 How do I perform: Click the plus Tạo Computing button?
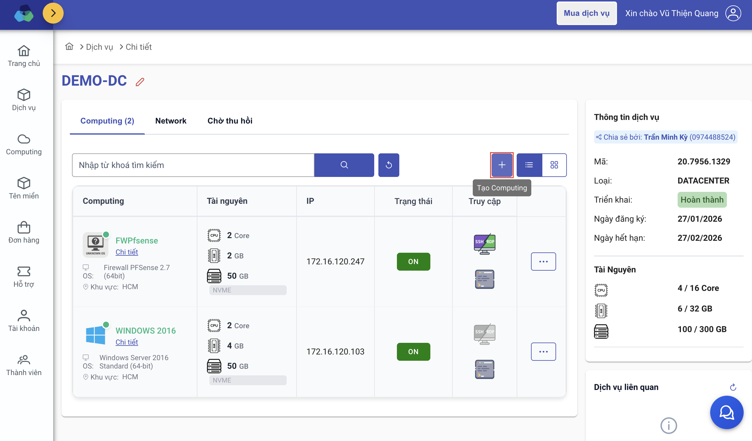502,165
